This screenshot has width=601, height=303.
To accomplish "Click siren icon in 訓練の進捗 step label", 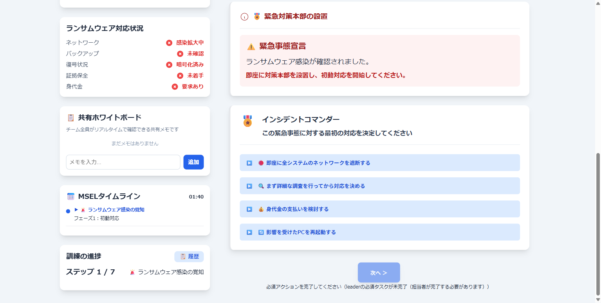I will (x=132, y=272).
